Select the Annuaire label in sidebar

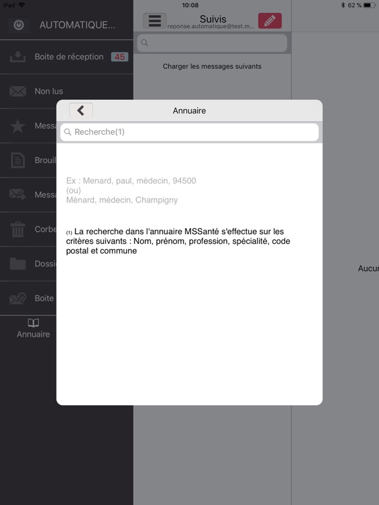coord(33,334)
